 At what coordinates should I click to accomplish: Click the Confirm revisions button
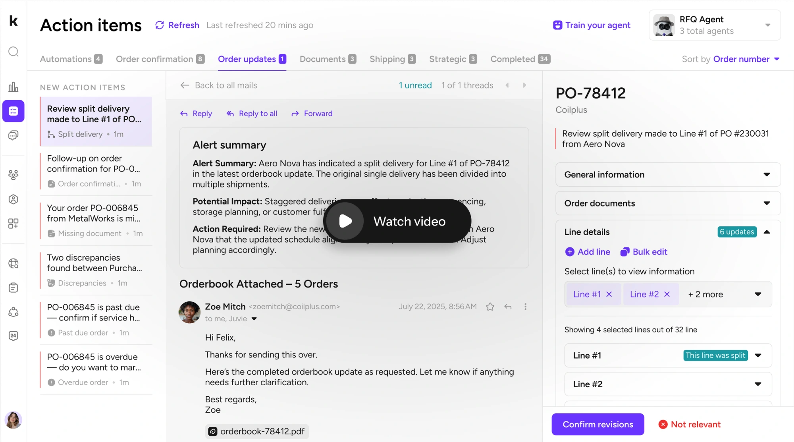point(597,424)
